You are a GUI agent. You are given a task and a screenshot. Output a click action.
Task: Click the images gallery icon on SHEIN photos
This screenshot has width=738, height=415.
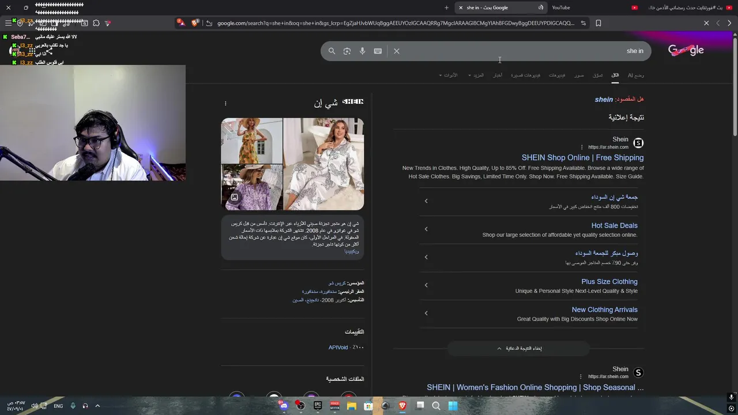235,197
